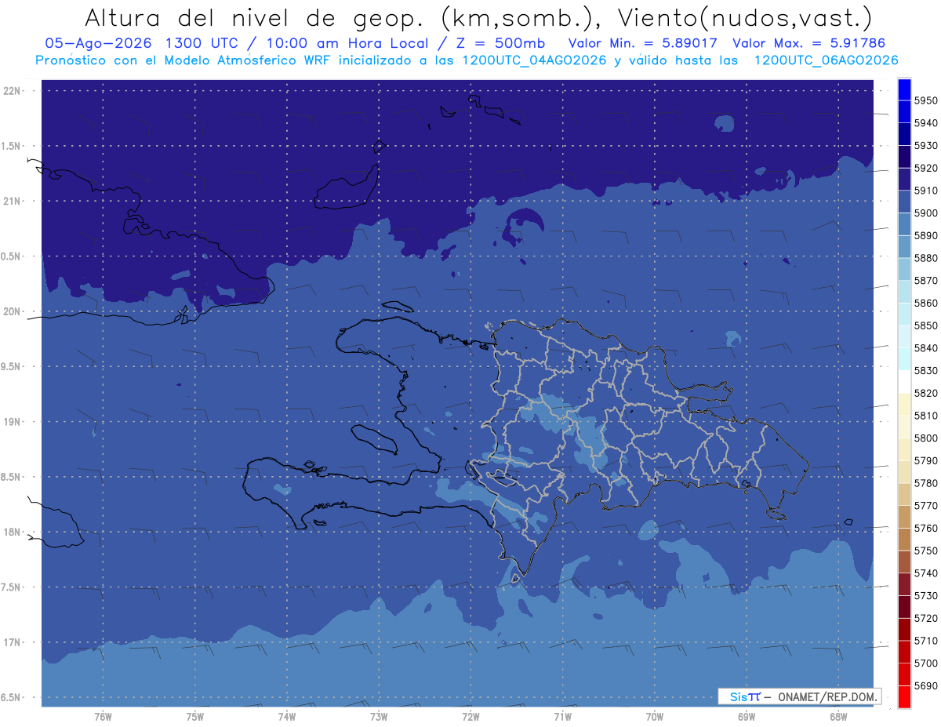The width and height of the screenshot is (941, 727).
Task: Select the red swatch below 5690
Action: click(903, 696)
